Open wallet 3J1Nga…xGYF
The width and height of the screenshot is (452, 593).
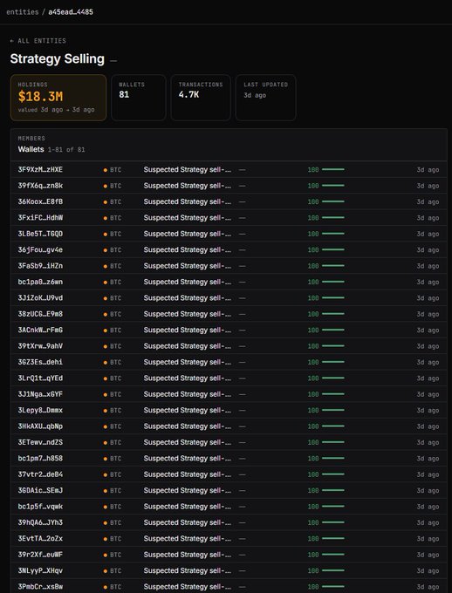point(40,394)
